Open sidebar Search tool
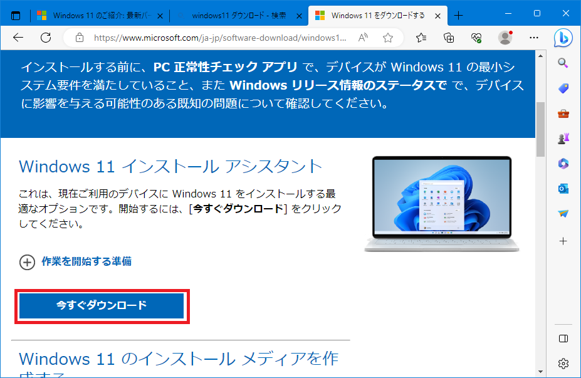The image size is (581, 378). (563, 63)
